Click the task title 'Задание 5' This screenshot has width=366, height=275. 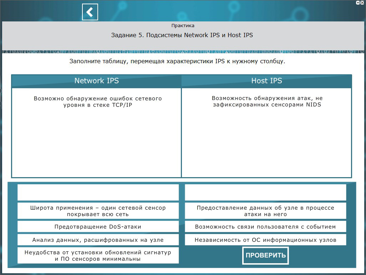coord(182,35)
